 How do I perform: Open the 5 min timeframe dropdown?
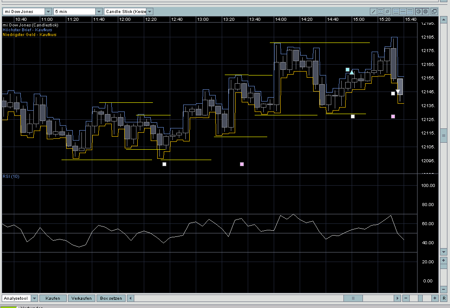pyautogui.click(x=99, y=11)
